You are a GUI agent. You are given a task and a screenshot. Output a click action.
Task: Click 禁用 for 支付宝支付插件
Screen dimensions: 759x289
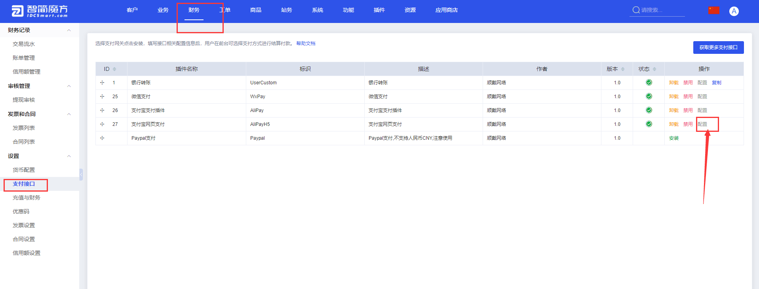coord(688,110)
